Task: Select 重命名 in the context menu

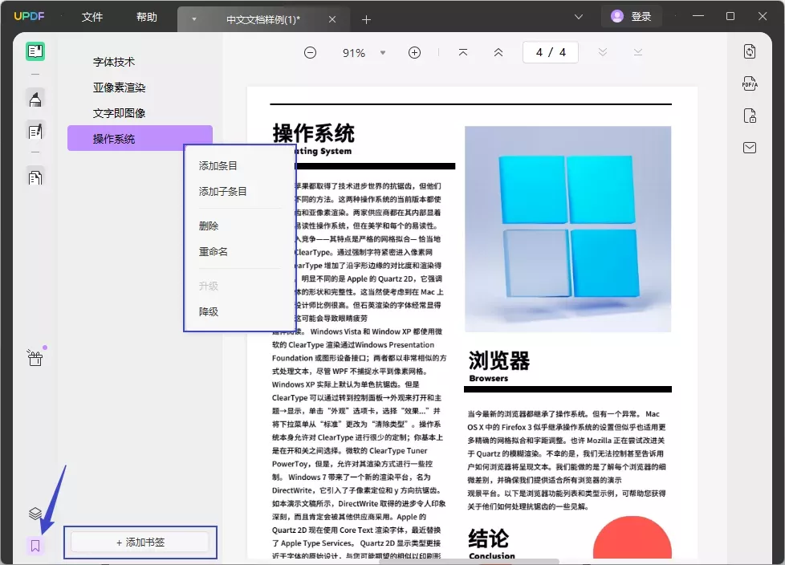Action: click(214, 251)
